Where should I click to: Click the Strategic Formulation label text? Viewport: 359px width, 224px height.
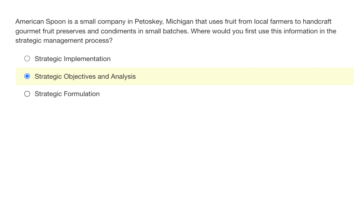(x=67, y=93)
